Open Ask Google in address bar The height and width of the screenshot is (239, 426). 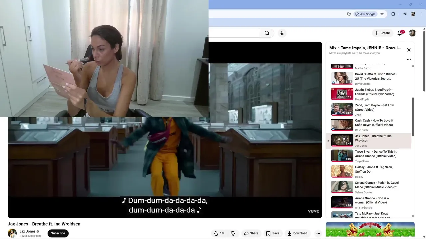(365, 14)
